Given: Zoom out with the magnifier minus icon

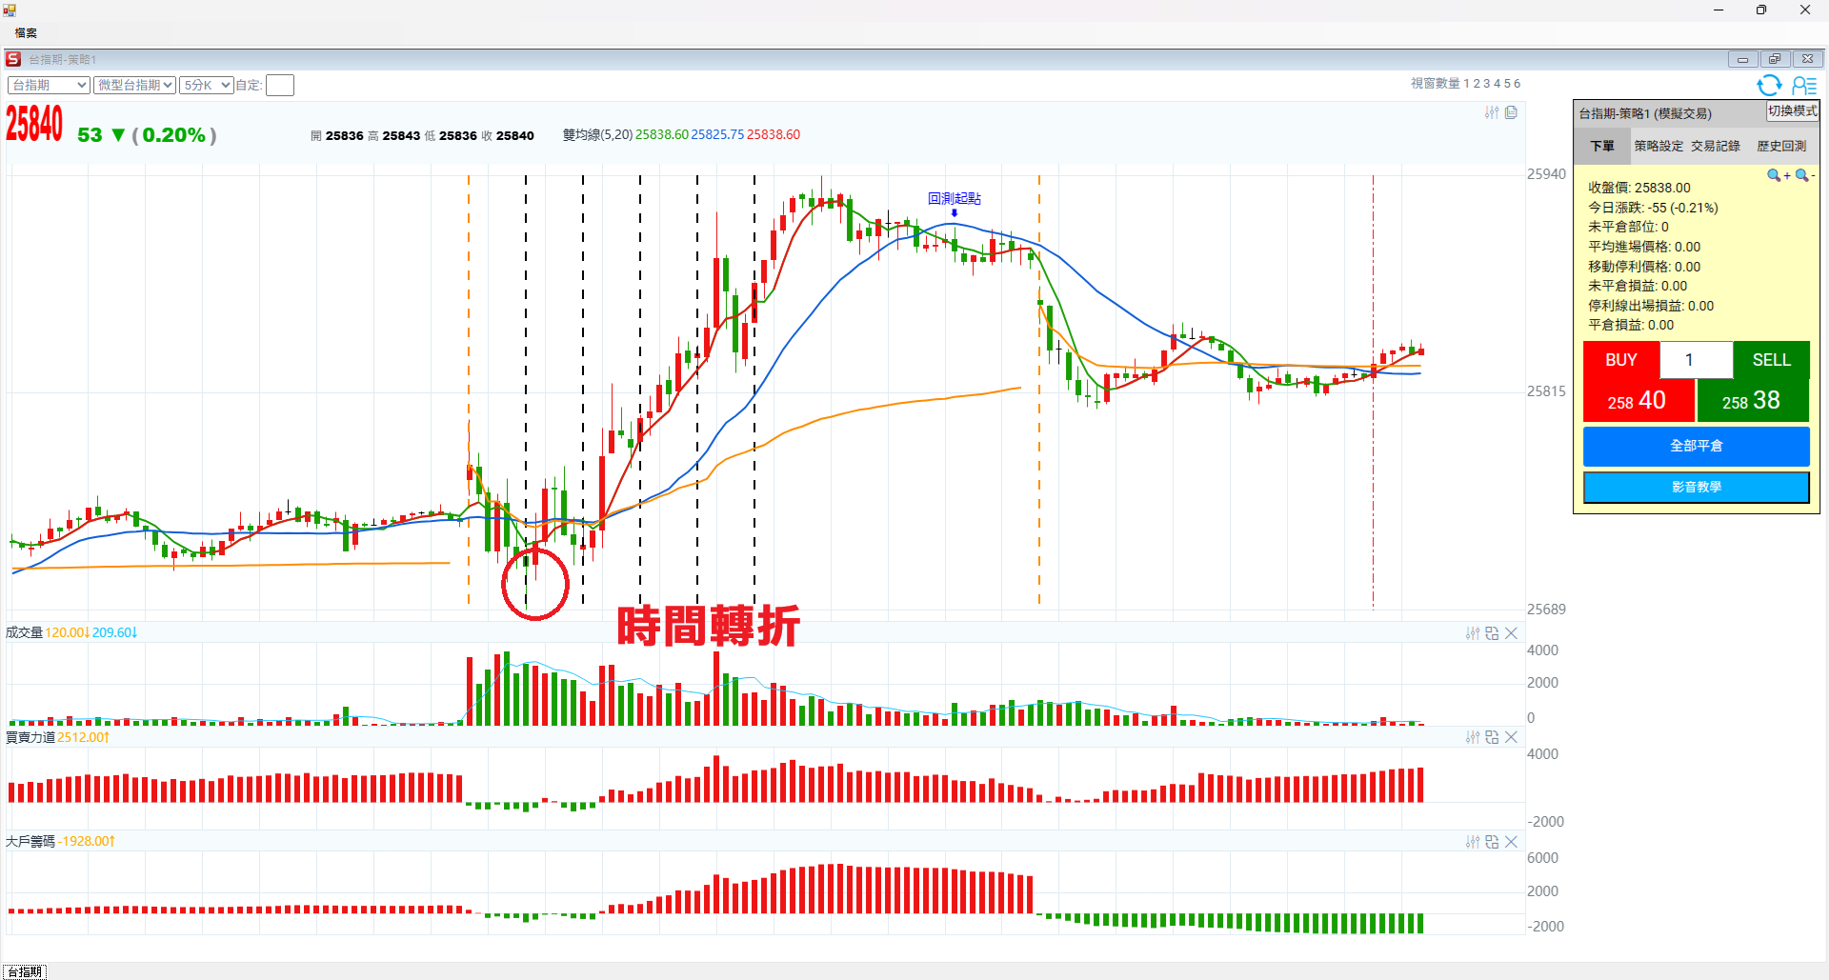Looking at the screenshot, I should [1804, 175].
